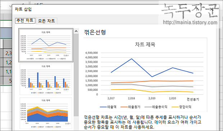Click the scroll up arrow of chart list

pos(76,31)
